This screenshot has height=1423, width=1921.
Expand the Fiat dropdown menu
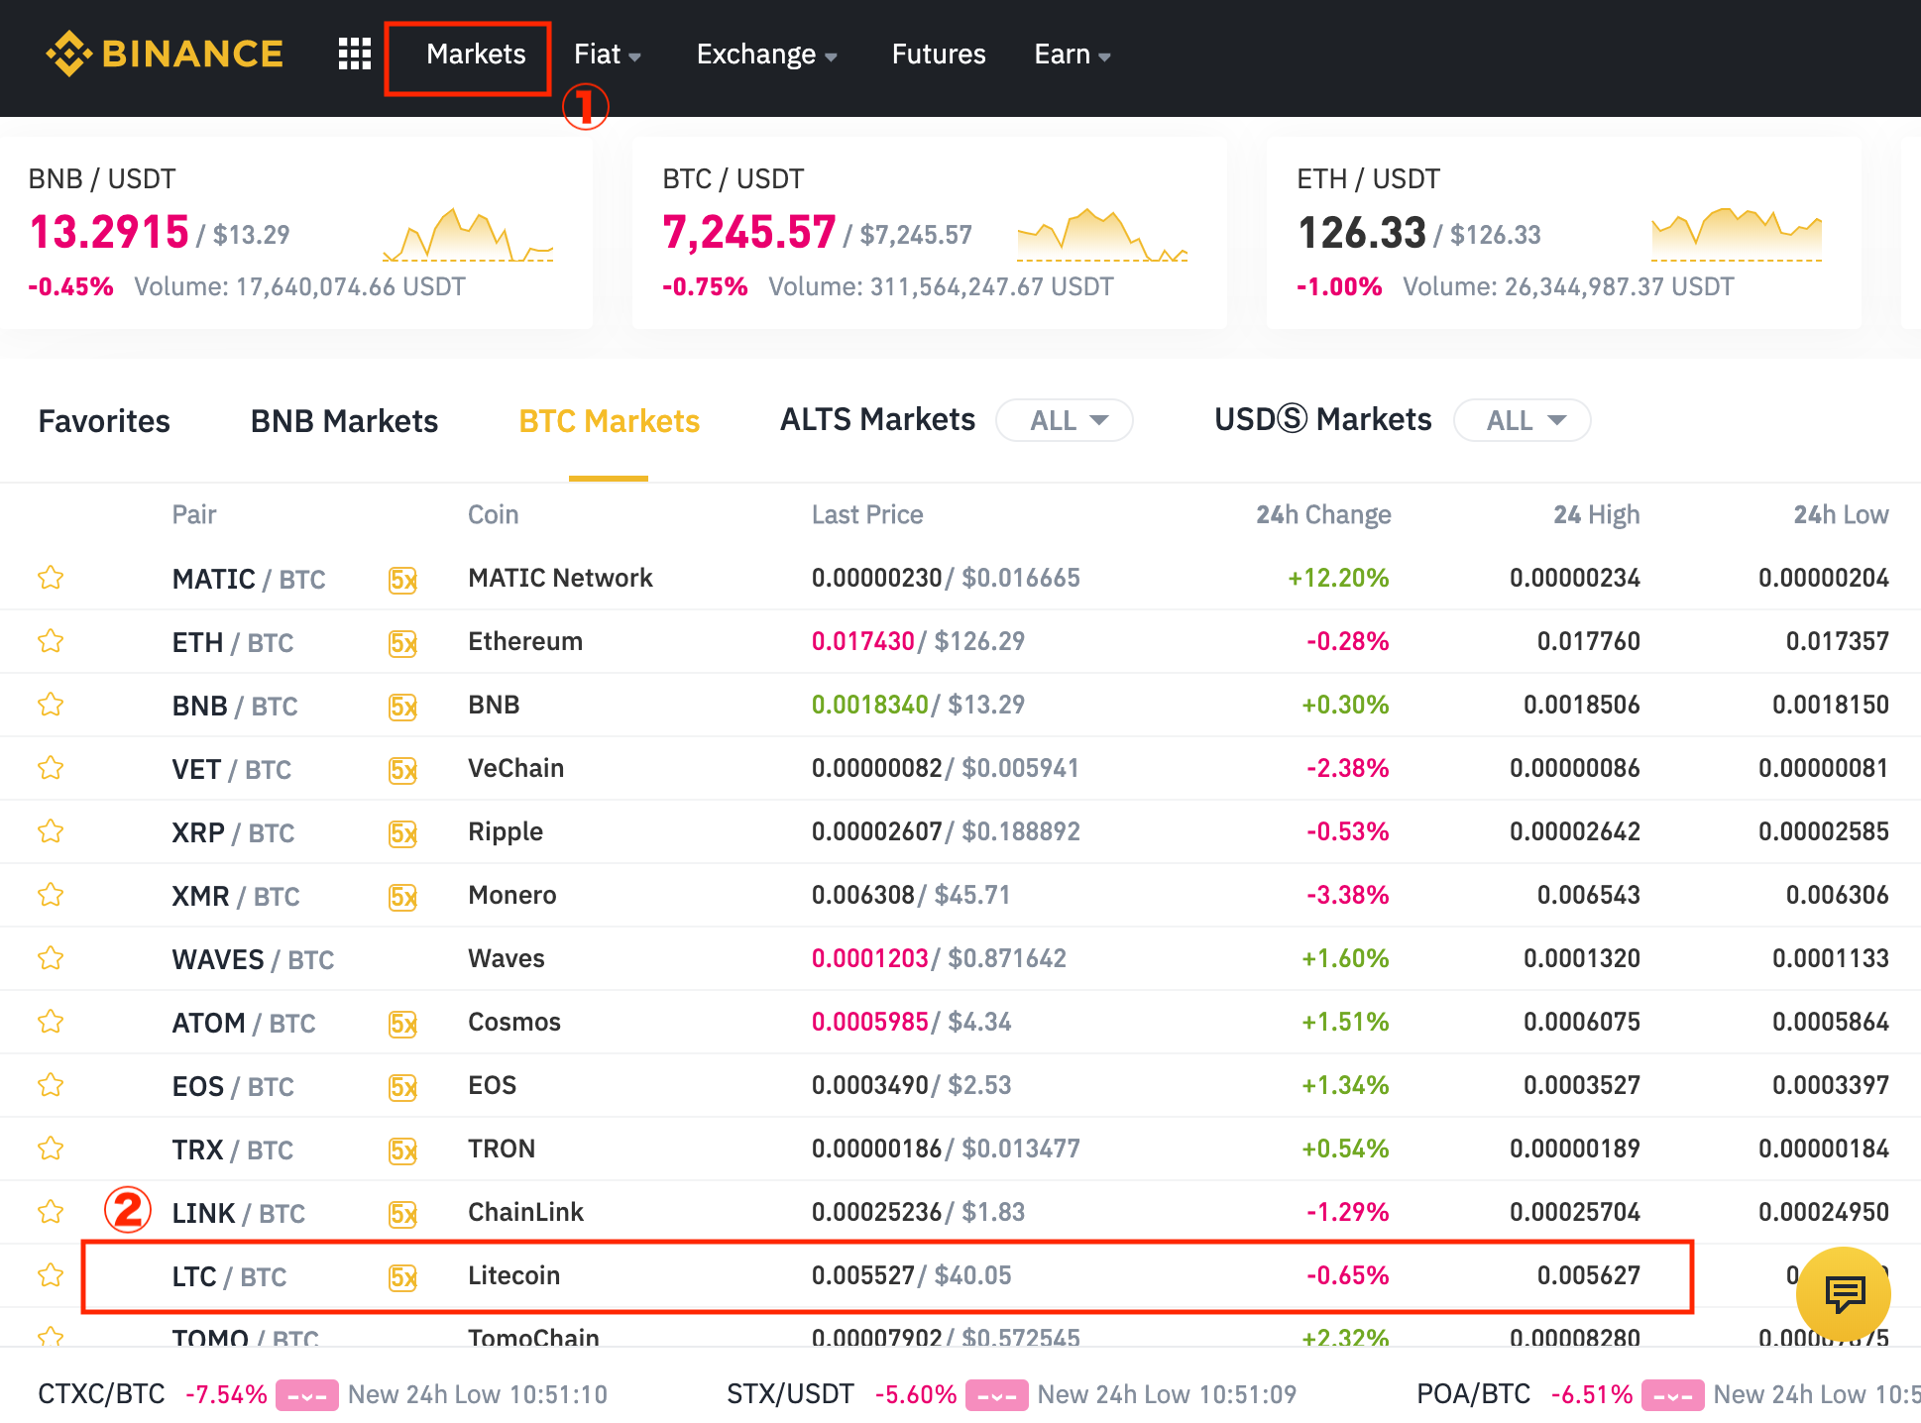[607, 55]
